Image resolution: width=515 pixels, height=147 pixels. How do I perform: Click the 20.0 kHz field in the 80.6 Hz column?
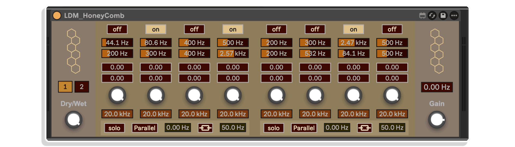(x=156, y=114)
